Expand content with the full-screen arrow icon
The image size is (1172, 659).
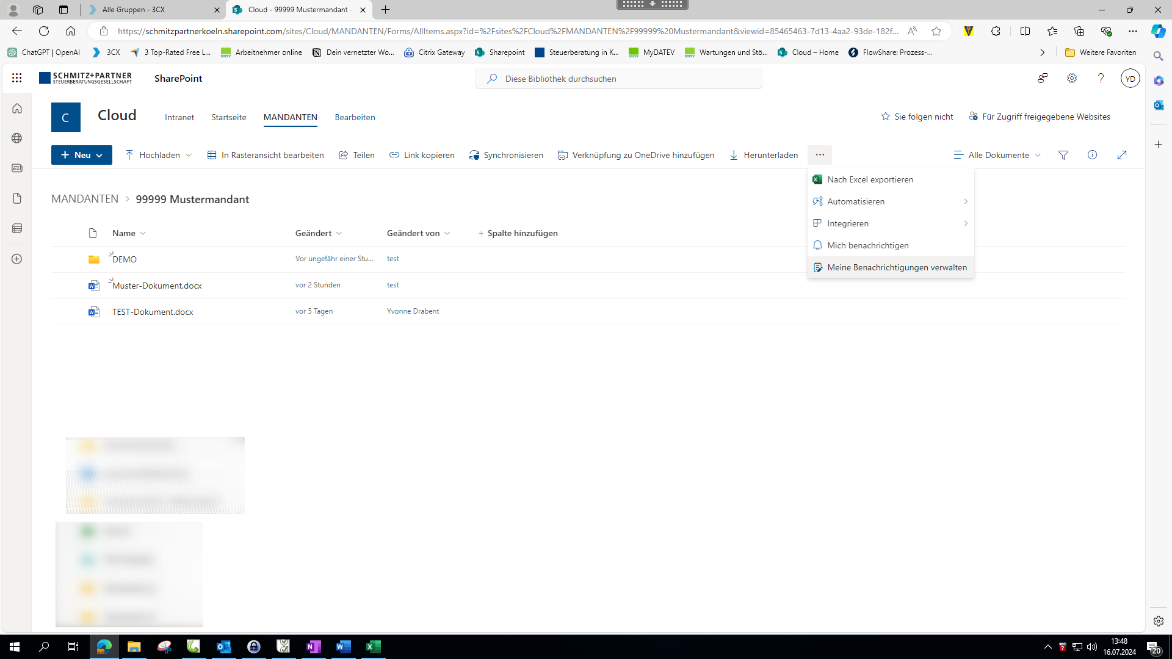click(1122, 155)
